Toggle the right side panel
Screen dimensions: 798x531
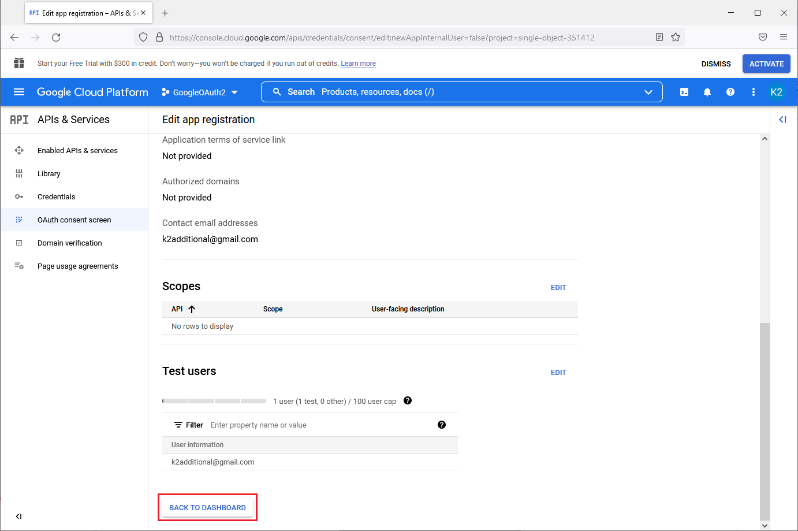(x=782, y=120)
